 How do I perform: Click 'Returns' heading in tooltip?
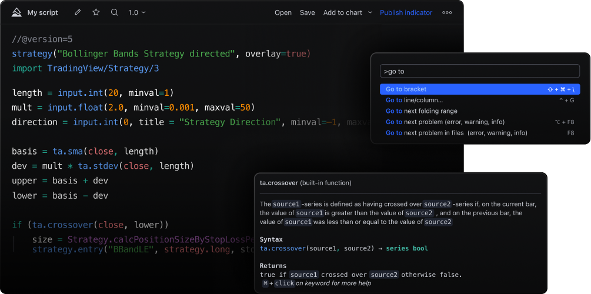point(273,266)
